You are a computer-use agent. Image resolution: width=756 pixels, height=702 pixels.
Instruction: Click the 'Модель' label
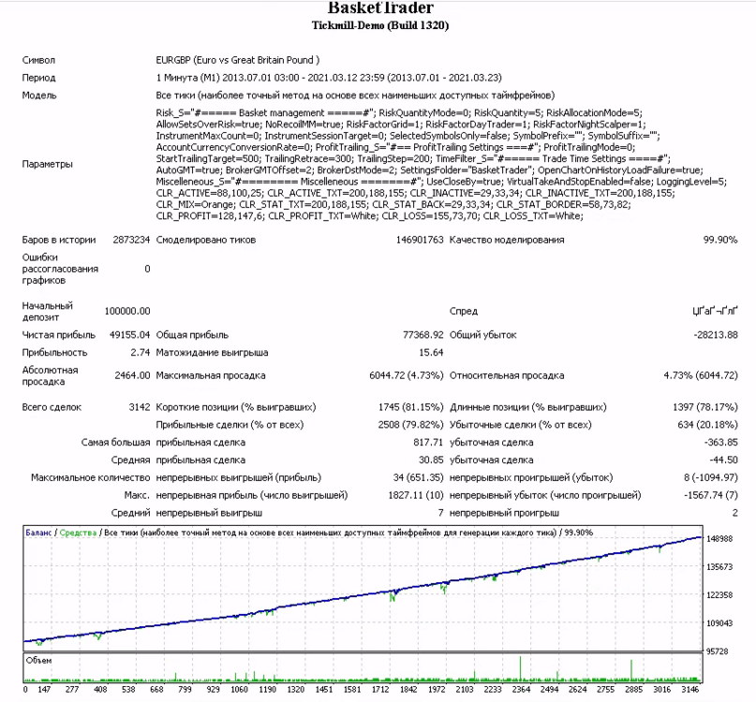(39, 95)
